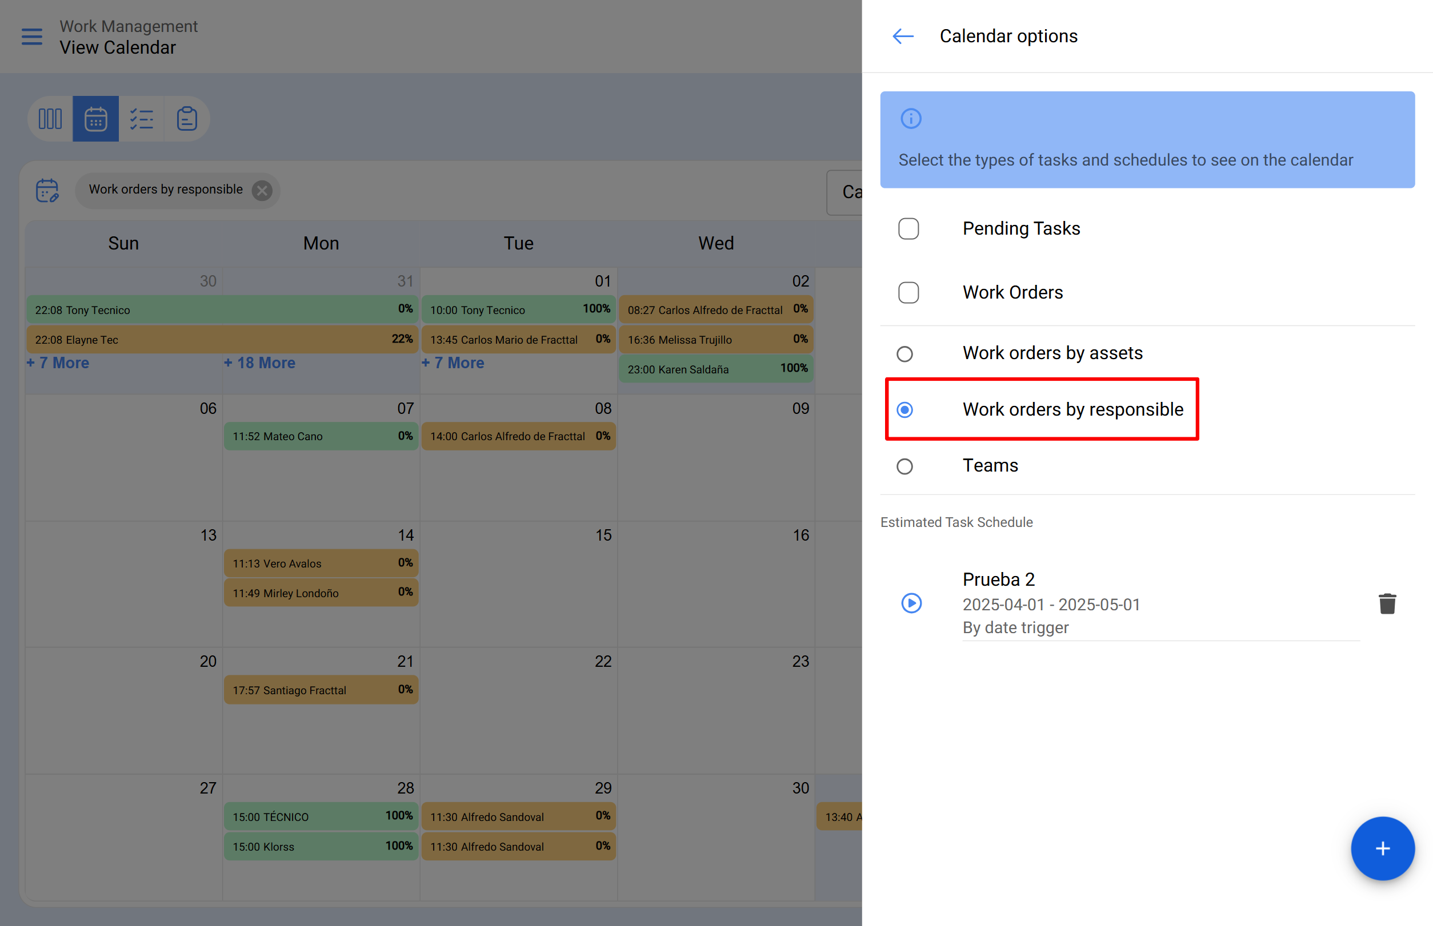Click the Mon column header

pos(321,244)
